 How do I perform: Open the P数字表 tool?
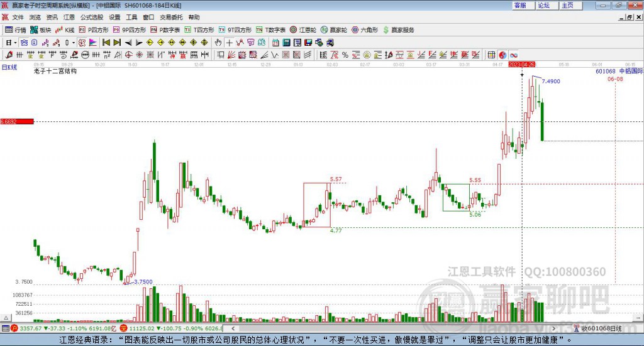point(165,30)
